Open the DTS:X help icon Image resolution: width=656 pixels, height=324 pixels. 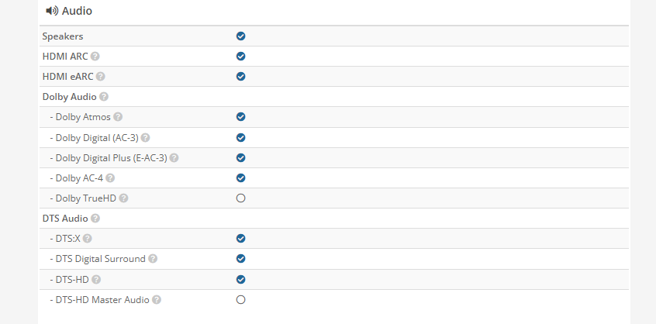pyautogui.click(x=87, y=238)
